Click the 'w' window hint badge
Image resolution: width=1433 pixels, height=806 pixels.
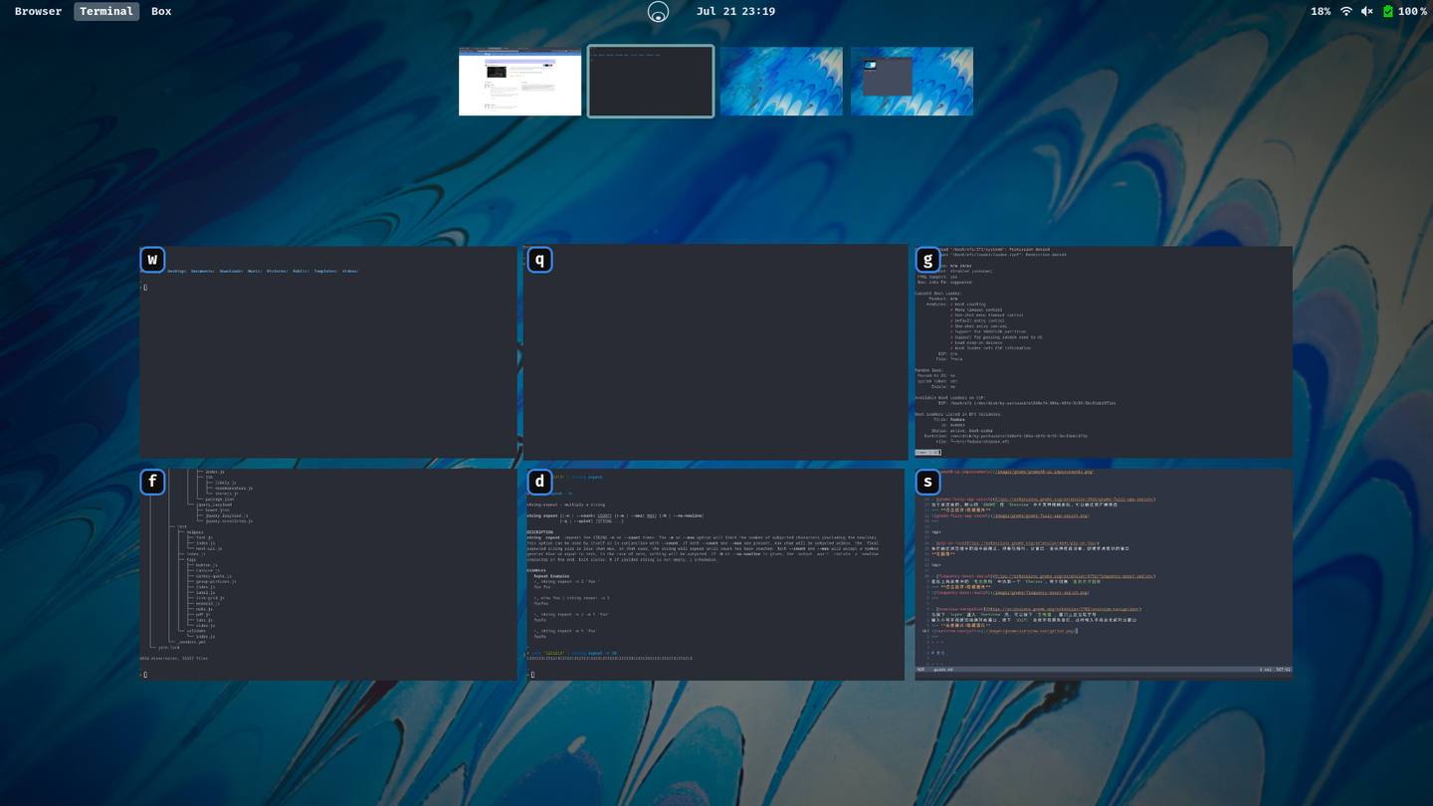pos(152,260)
